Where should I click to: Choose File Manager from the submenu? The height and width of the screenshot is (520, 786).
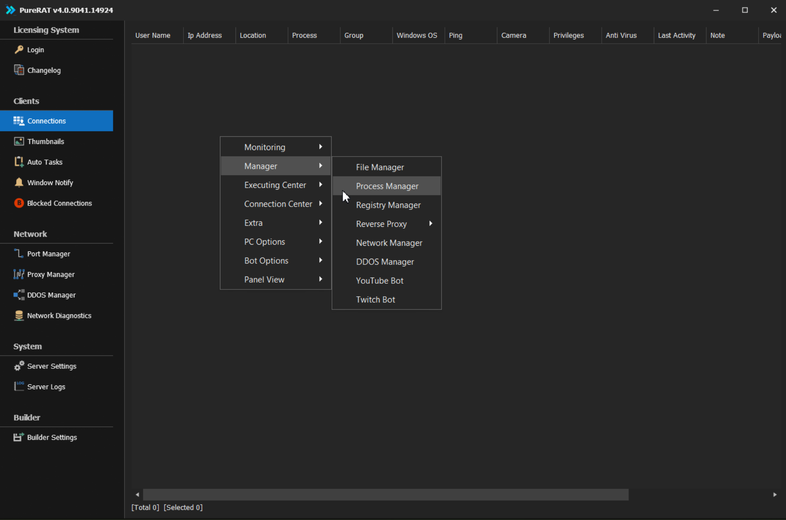(386, 167)
